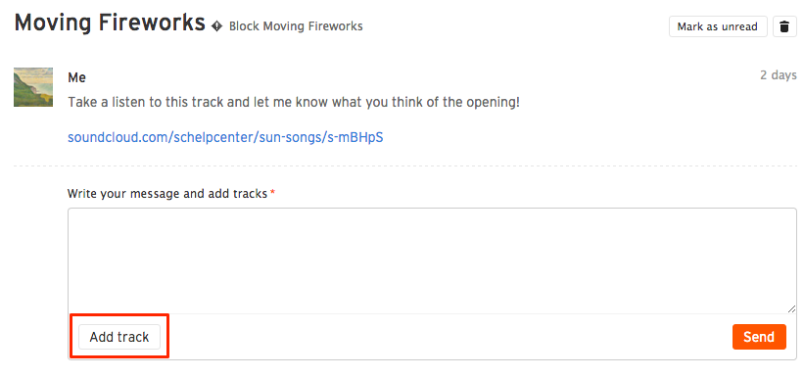Click the textarea resize grip icon

(791, 308)
